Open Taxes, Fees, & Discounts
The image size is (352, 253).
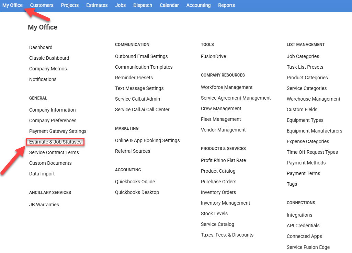coord(227,235)
